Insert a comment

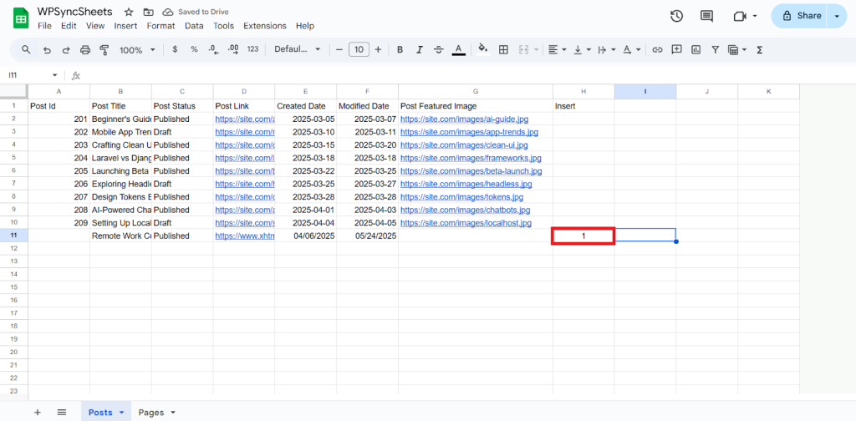(x=676, y=49)
